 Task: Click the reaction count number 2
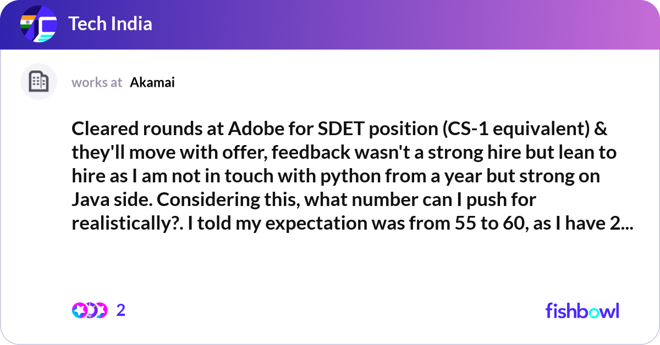coord(121,310)
